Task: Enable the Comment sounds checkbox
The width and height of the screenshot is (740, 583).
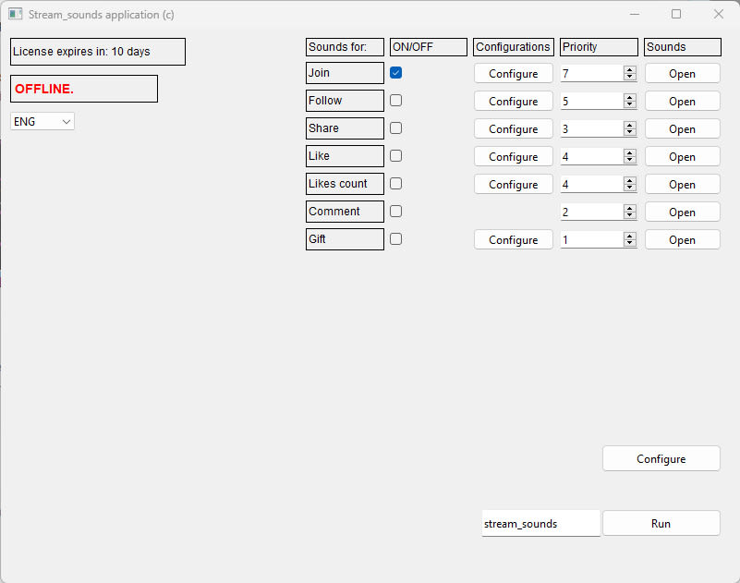Action: 396,211
